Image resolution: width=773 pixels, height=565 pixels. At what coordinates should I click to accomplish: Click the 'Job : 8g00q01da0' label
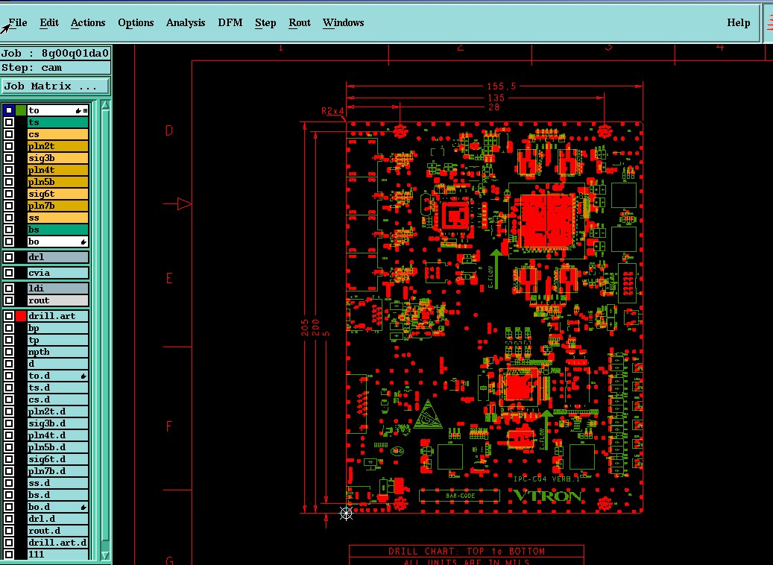[x=55, y=53]
